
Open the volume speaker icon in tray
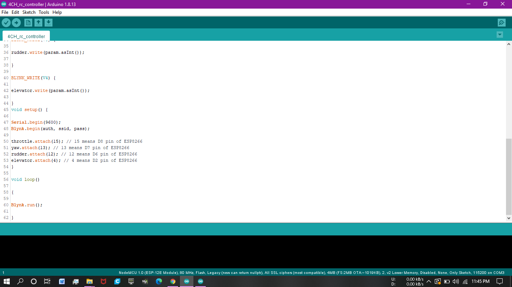(456, 281)
